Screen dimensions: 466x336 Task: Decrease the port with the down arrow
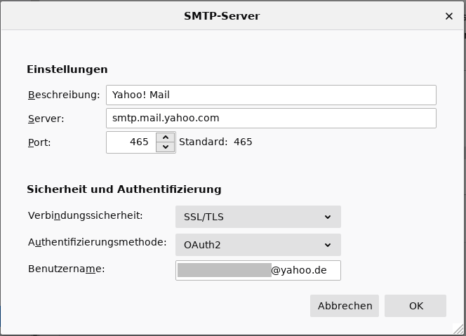tap(166, 147)
